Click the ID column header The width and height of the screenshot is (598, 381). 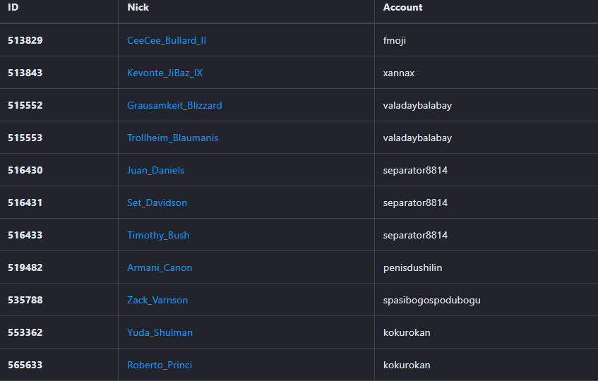[13, 8]
